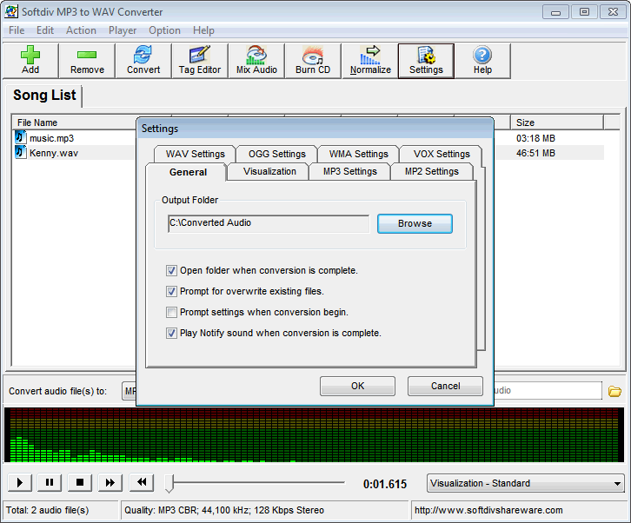Click the playback position slider thumb
Screen dimensions: 631x523
click(169, 483)
